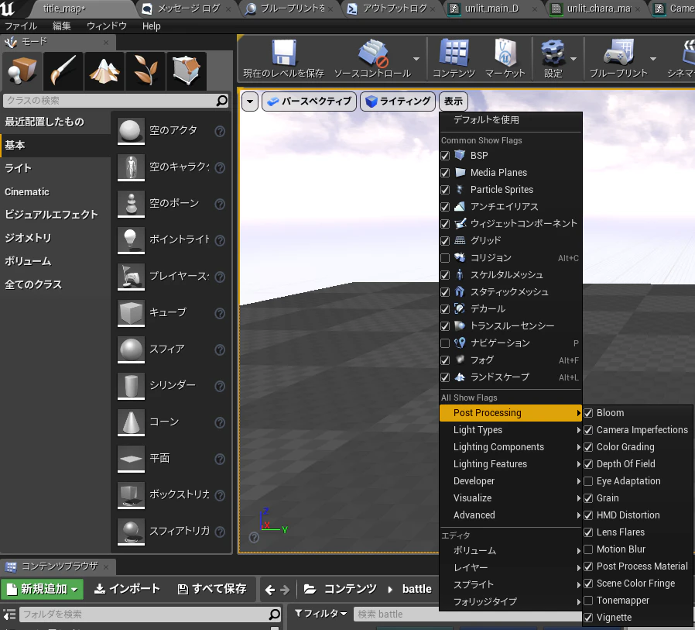695x630 pixels.
Task: Uncheck the BSP show flag
Action: pyautogui.click(x=445, y=156)
